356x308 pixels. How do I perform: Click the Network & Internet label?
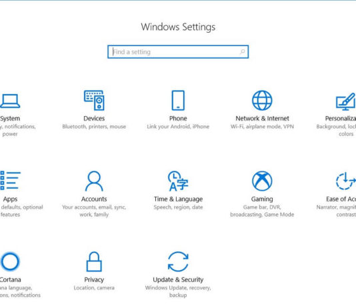[x=262, y=118]
